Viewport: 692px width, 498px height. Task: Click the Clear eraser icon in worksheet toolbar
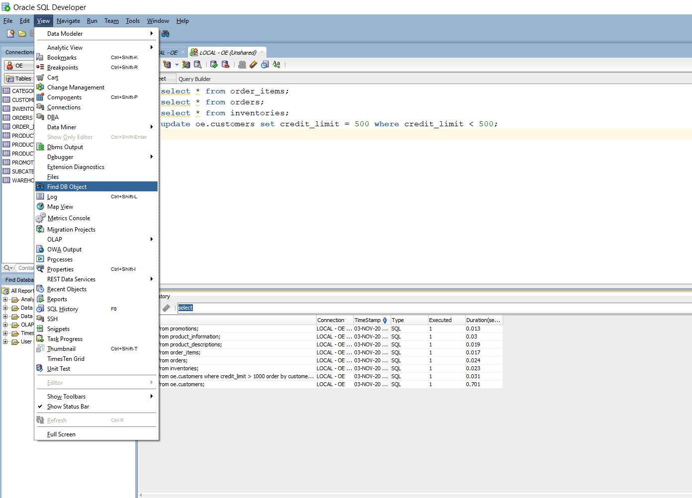[254, 65]
